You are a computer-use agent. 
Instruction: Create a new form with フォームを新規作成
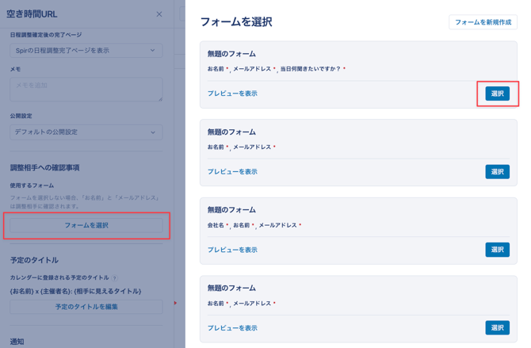(483, 22)
